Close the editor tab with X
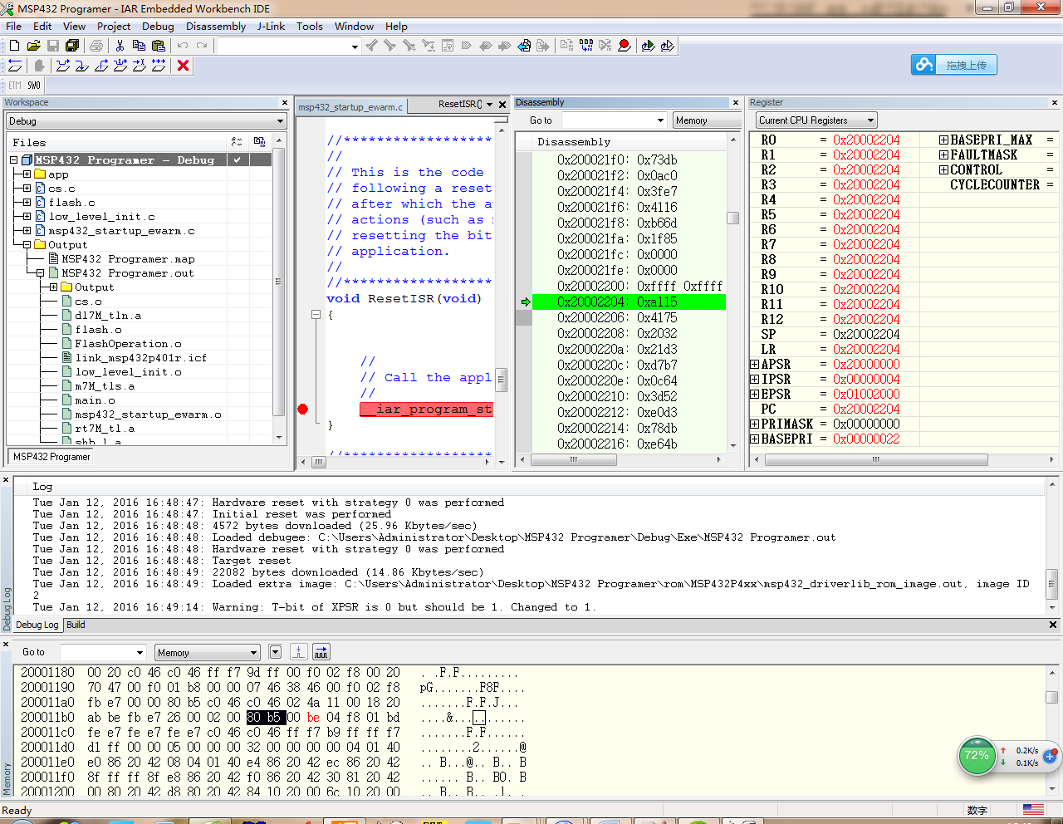Screen dimensions: 1063x824 point(502,105)
